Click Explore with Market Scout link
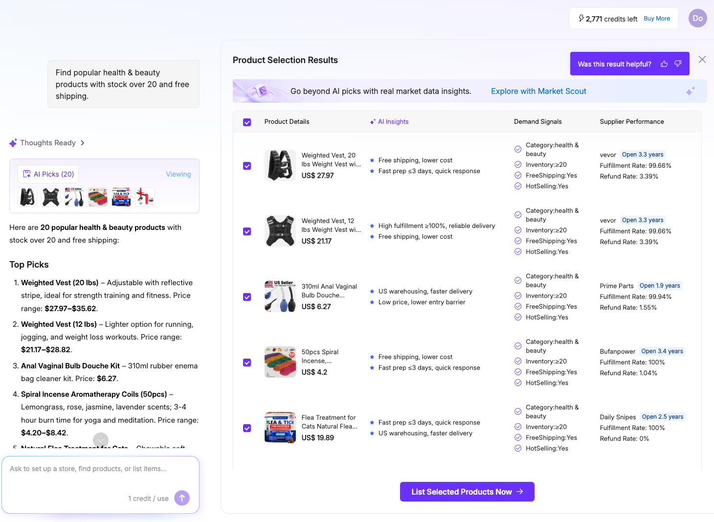Image resolution: width=714 pixels, height=522 pixels. tap(538, 91)
